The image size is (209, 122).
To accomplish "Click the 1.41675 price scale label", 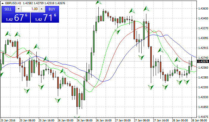I will (203, 117).
